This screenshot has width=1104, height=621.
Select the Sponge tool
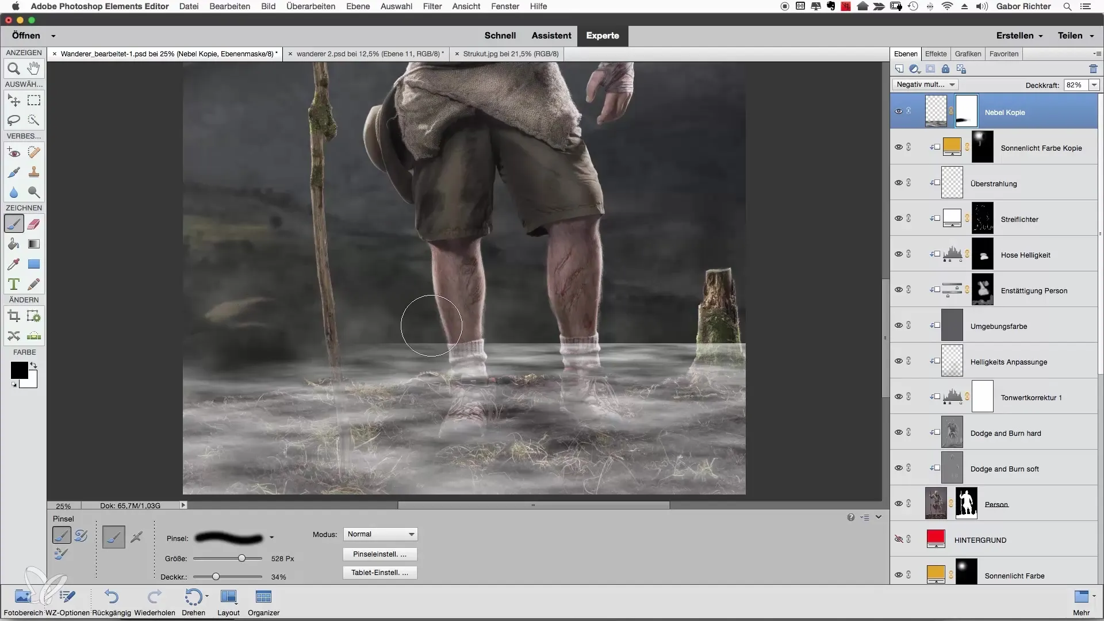tap(34, 192)
